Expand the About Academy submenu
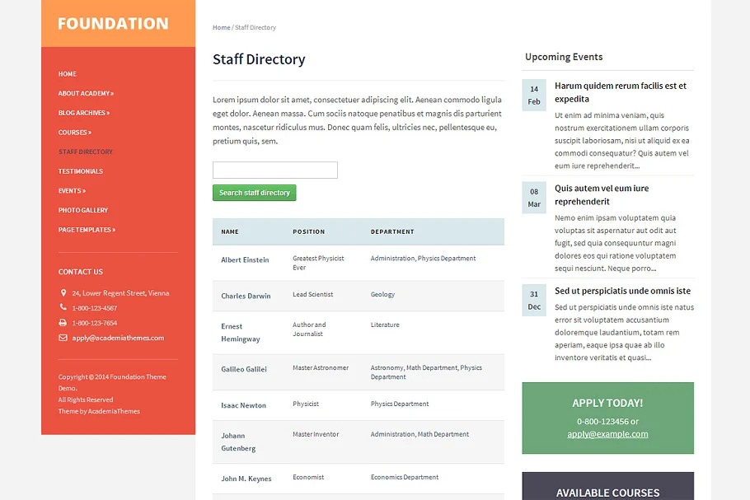The width and height of the screenshot is (750, 500). pos(86,93)
